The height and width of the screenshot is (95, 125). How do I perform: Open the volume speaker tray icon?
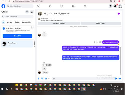pos(111,89)
